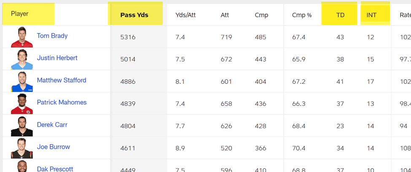Sort by the Att column header
This screenshot has height=172, width=411.
(225, 15)
